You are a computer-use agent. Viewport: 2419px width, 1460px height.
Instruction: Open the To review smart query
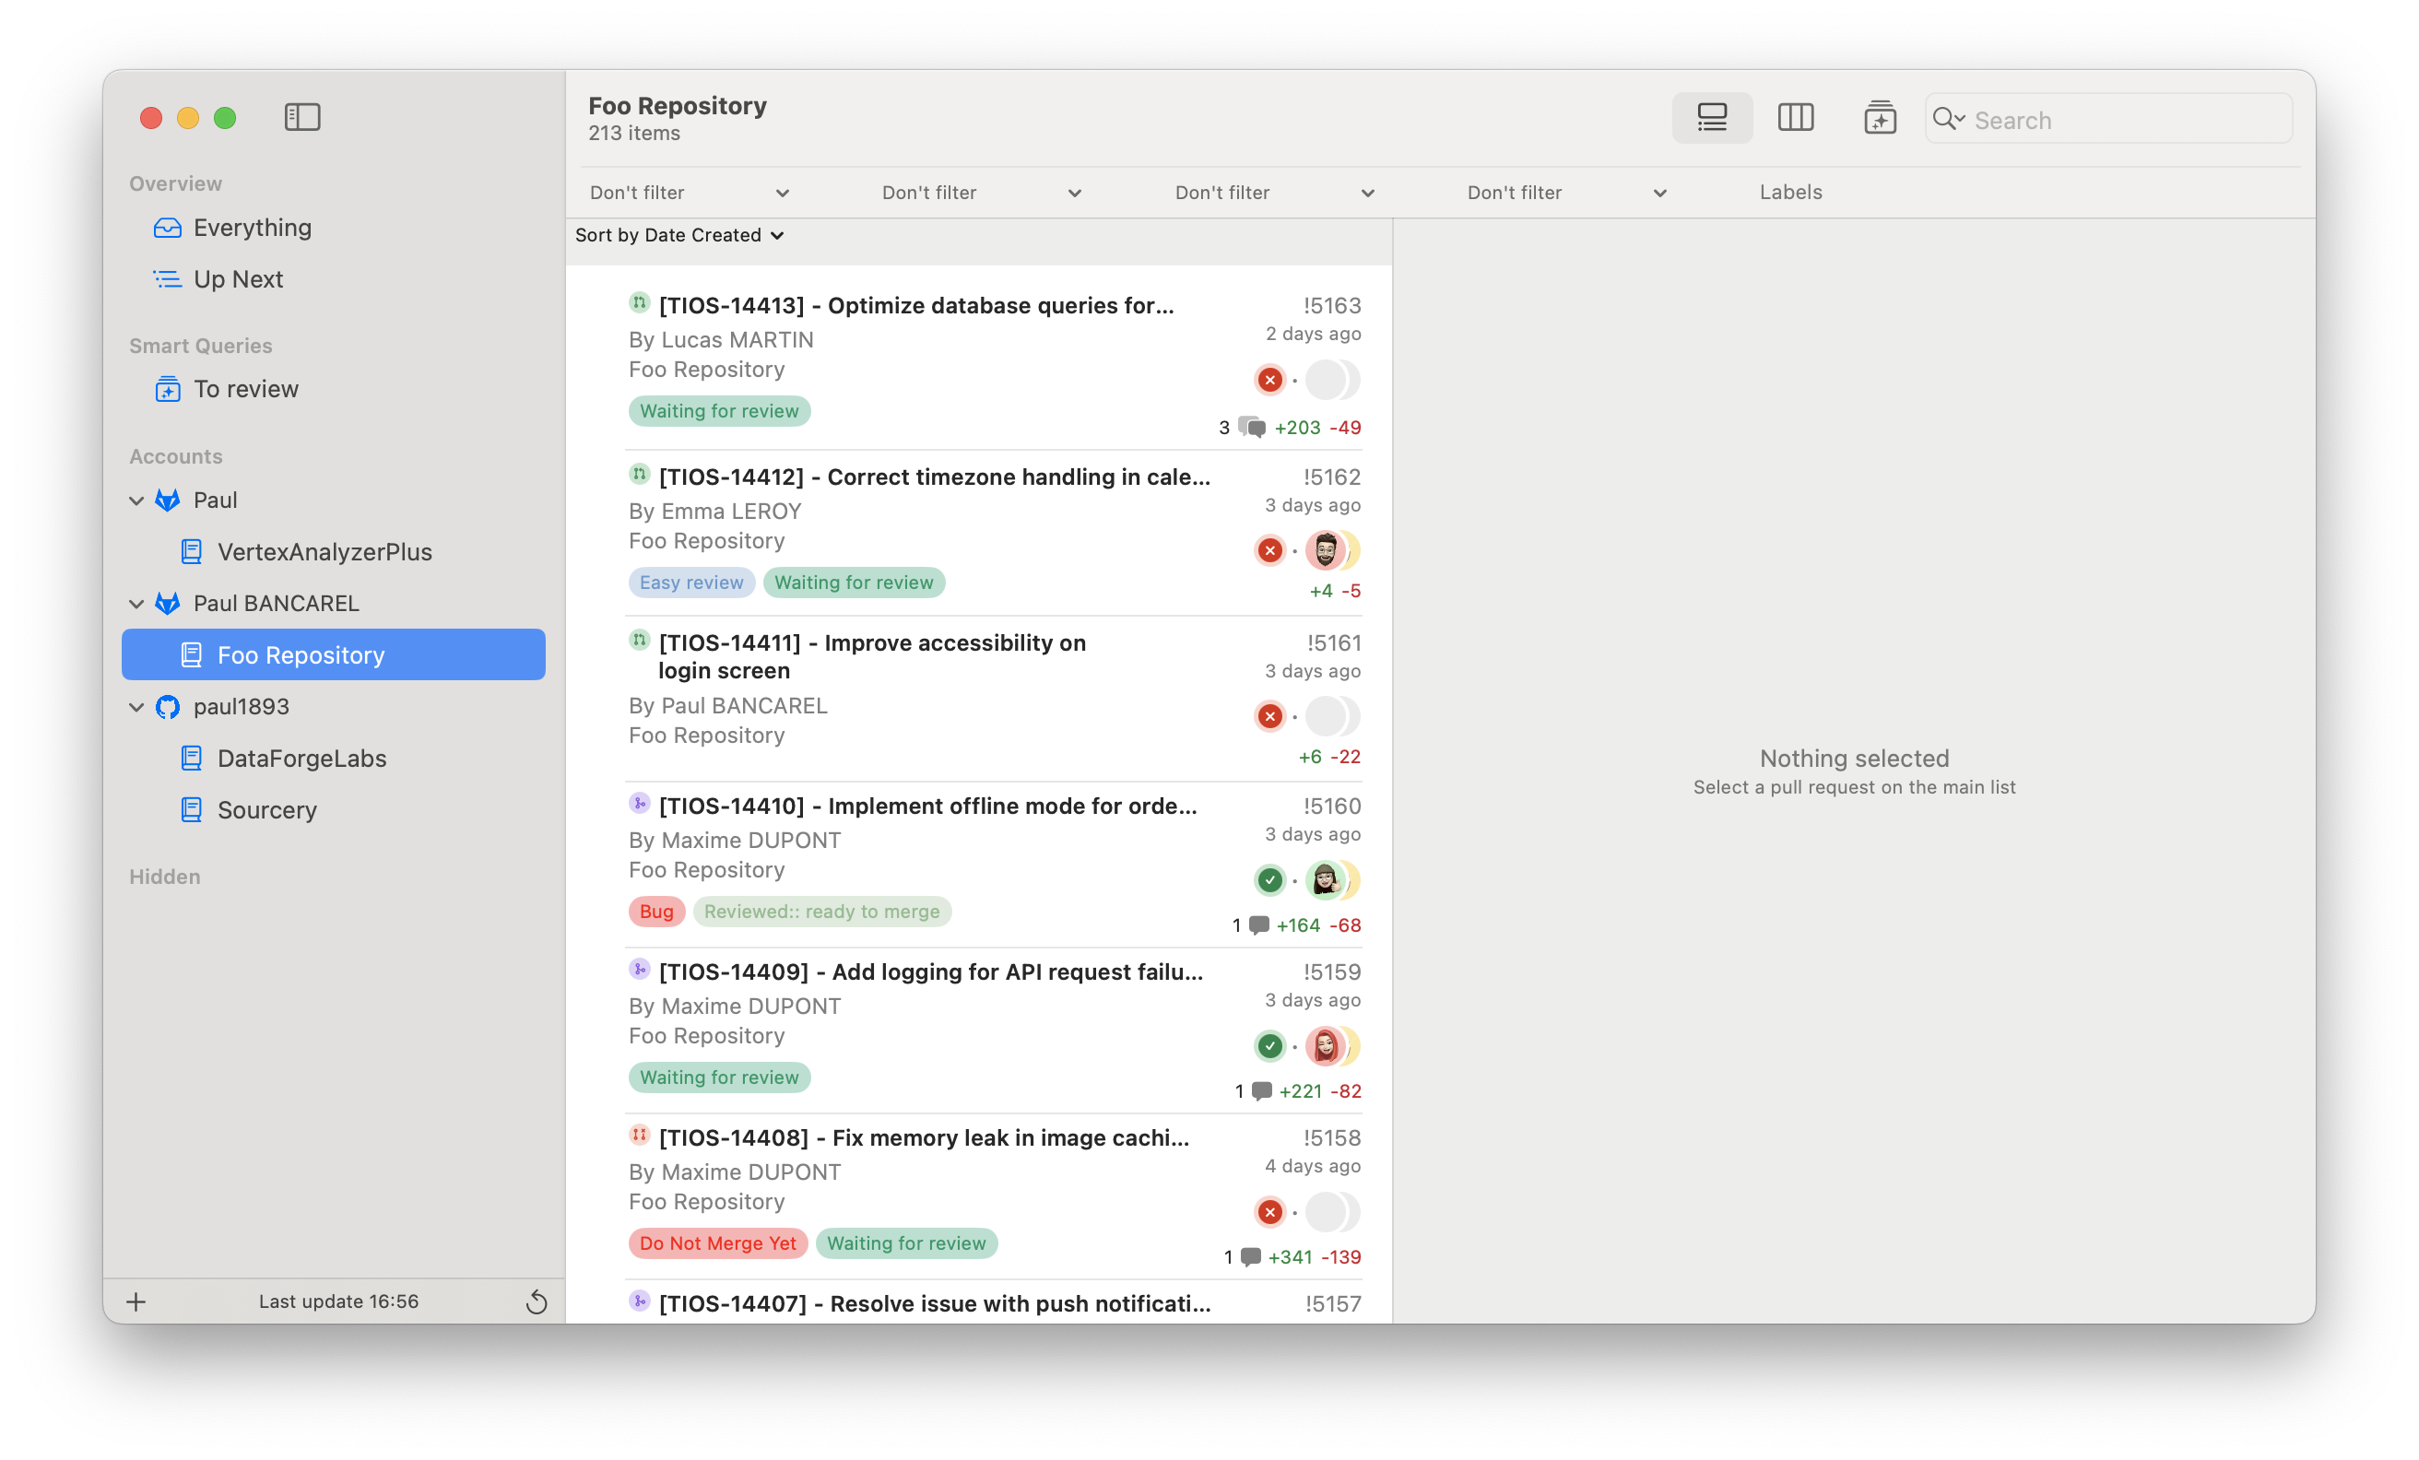click(246, 388)
